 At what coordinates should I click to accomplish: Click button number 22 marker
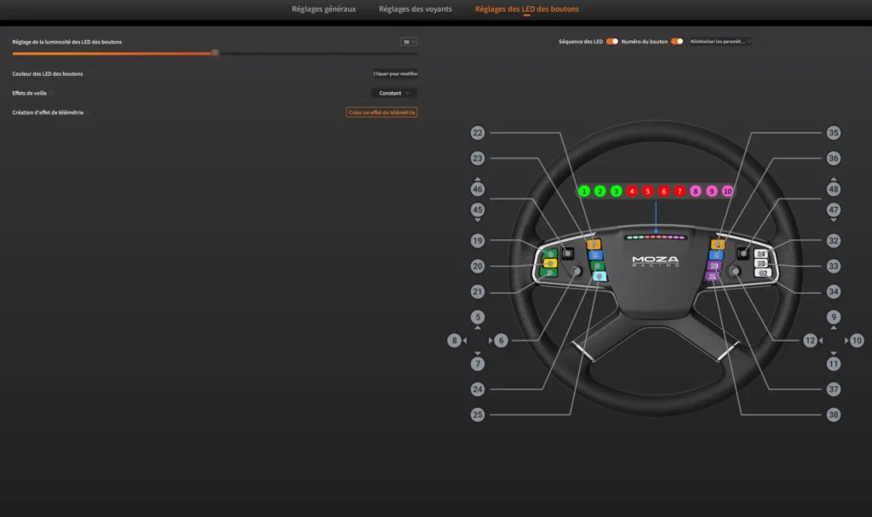(x=478, y=133)
